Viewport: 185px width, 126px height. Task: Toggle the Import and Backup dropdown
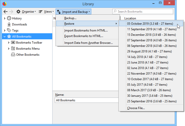tap(73, 12)
